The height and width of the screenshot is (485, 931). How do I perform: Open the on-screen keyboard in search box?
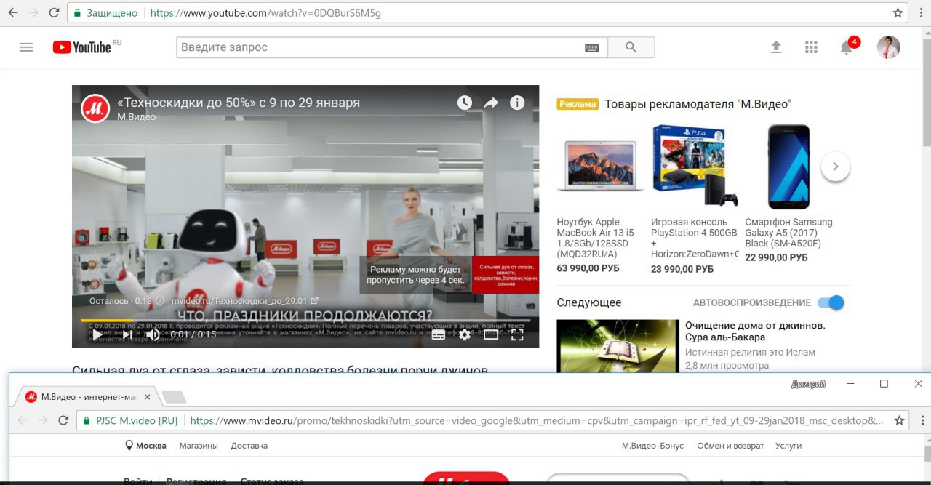(x=591, y=47)
